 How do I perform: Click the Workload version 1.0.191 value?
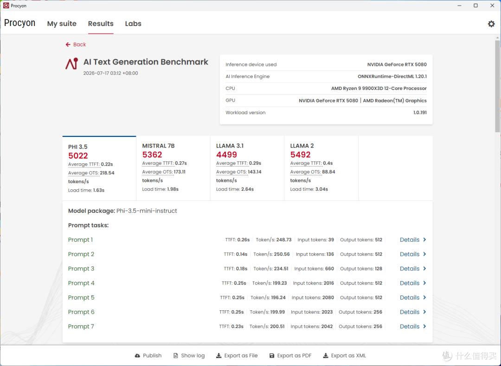point(420,112)
